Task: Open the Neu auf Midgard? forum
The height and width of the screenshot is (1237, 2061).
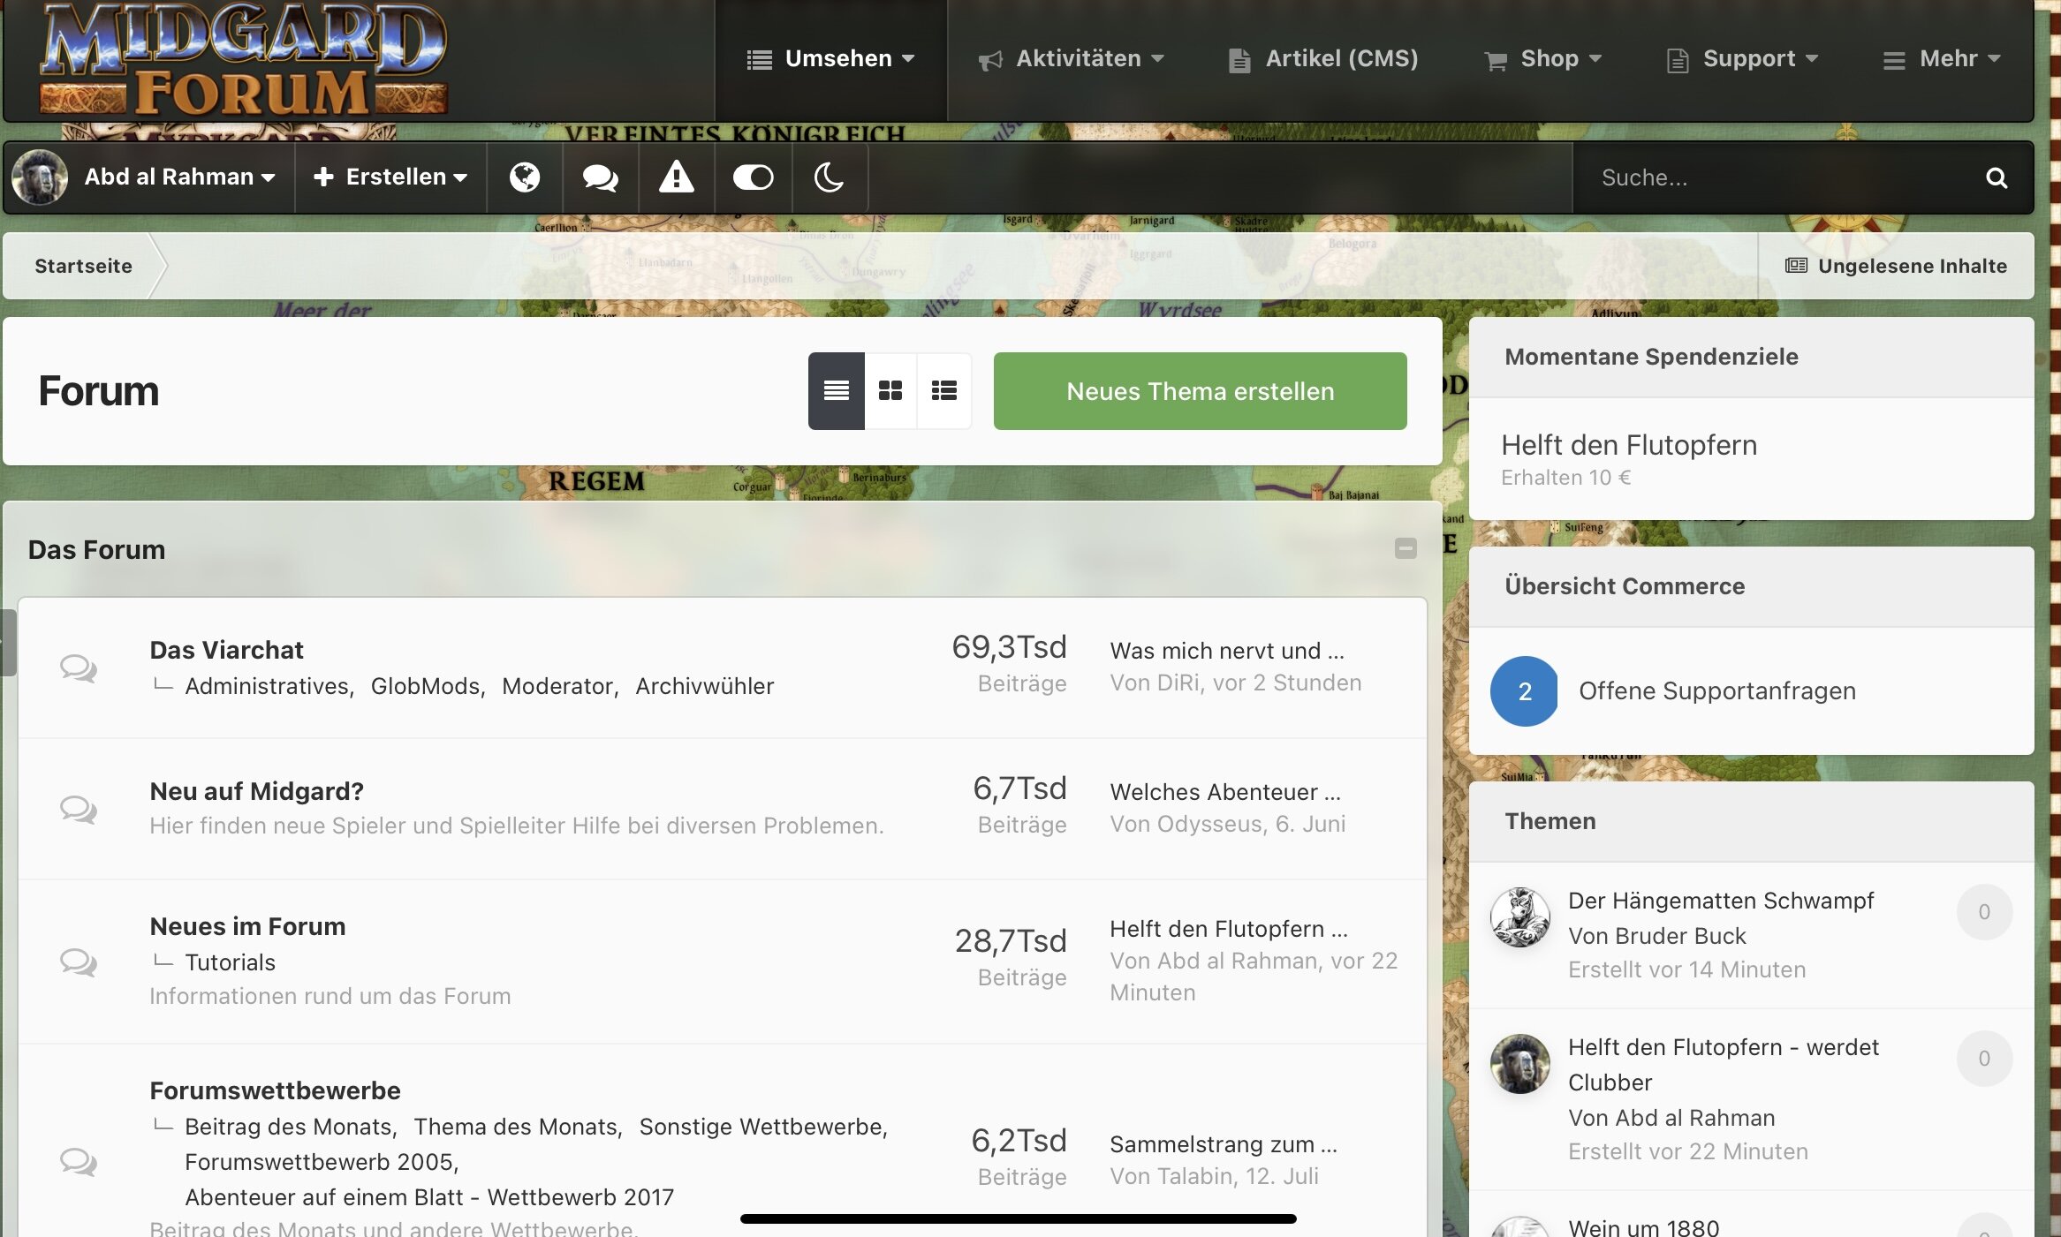Action: [256, 791]
